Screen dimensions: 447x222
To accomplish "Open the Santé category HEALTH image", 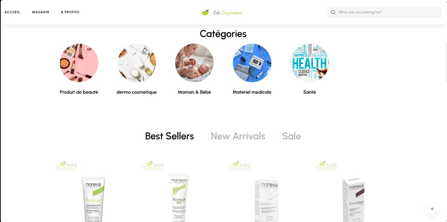I will [309, 63].
